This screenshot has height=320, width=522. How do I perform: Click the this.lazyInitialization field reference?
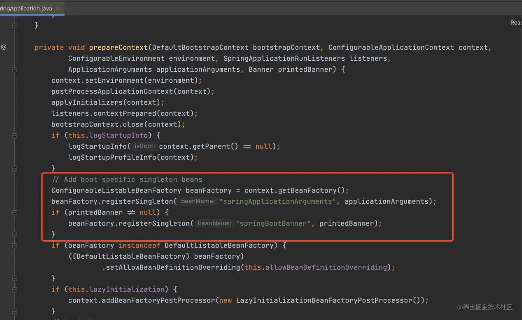(116, 289)
